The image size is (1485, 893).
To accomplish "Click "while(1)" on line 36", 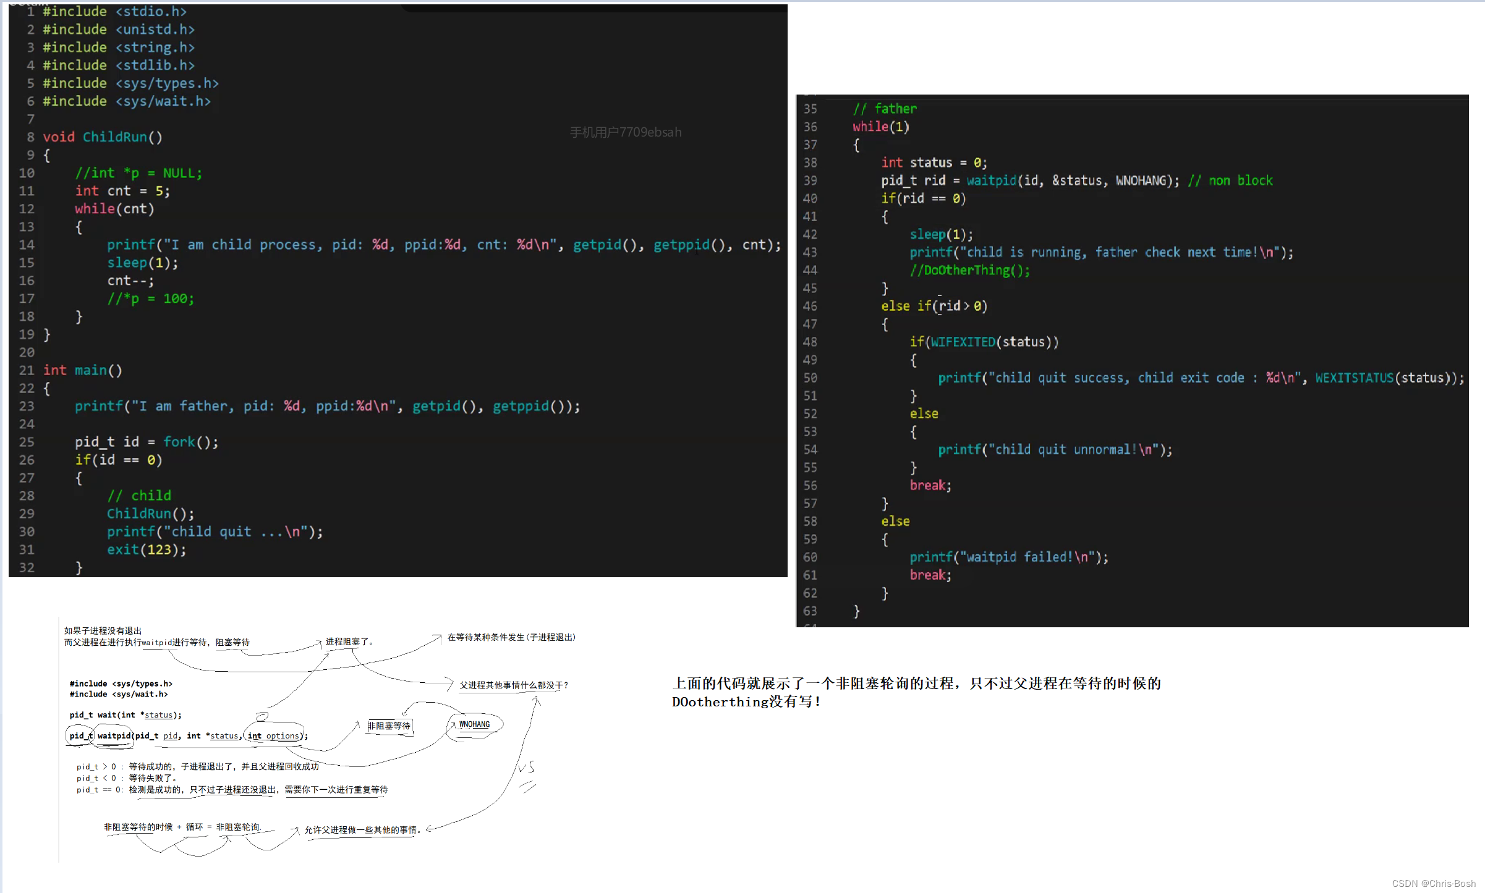I will pyautogui.click(x=881, y=127).
